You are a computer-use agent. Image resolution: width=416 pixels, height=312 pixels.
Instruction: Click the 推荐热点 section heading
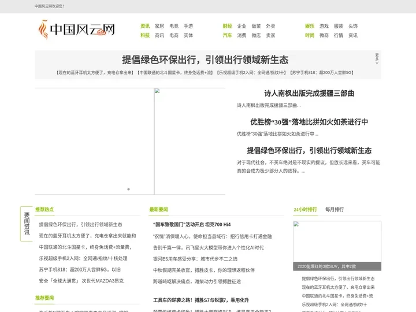44,209
